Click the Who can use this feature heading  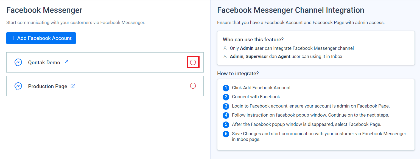tap(253, 40)
